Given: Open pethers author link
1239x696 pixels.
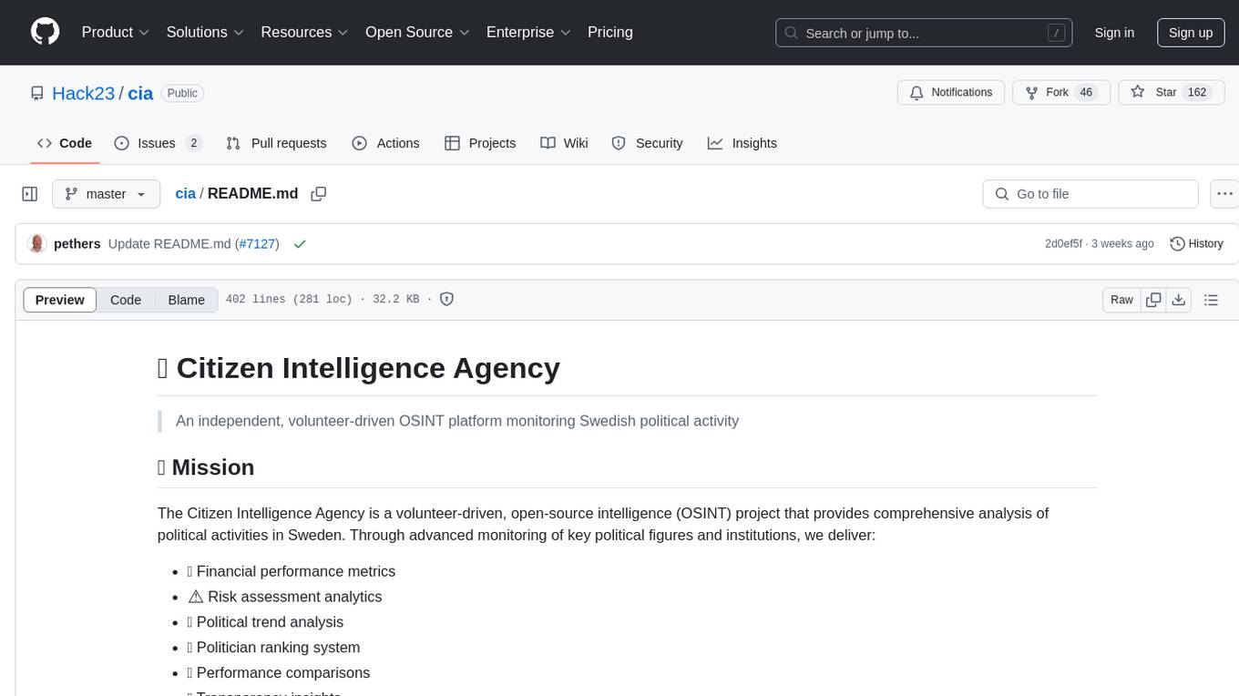Looking at the screenshot, I should [x=77, y=244].
